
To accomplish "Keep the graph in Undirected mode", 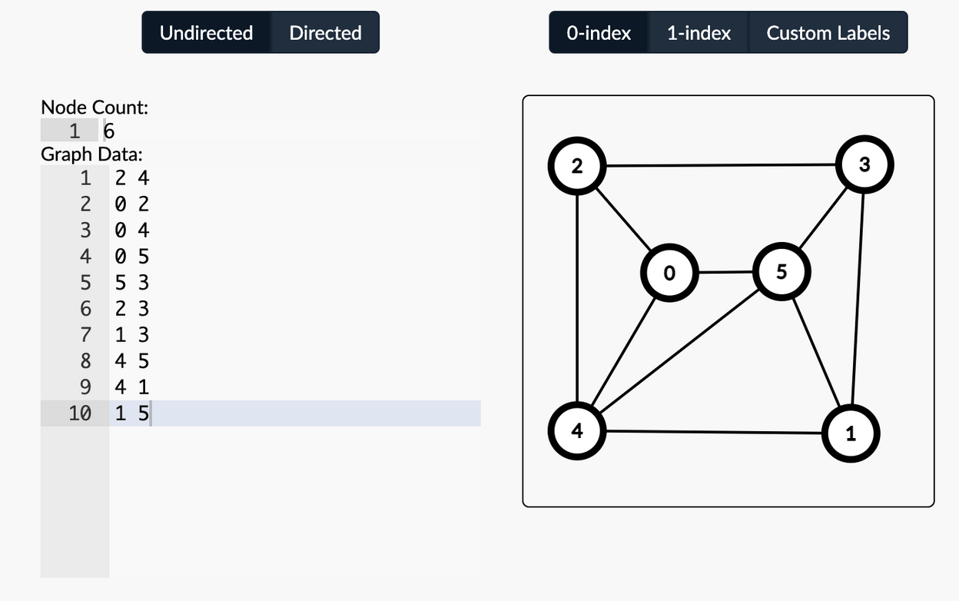I will tap(205, 32).
